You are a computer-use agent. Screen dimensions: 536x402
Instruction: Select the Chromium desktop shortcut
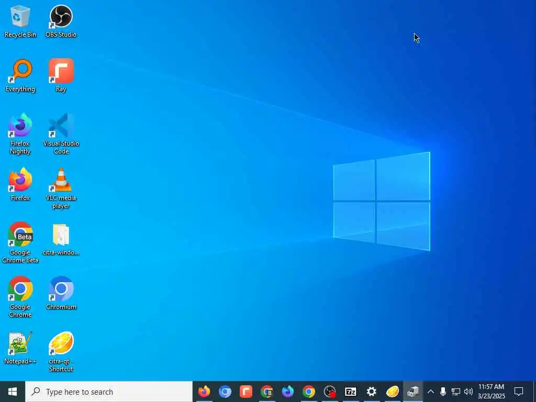61,293
